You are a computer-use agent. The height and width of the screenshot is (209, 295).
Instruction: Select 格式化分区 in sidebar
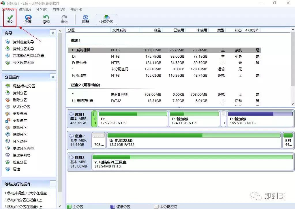click(21, 107)
